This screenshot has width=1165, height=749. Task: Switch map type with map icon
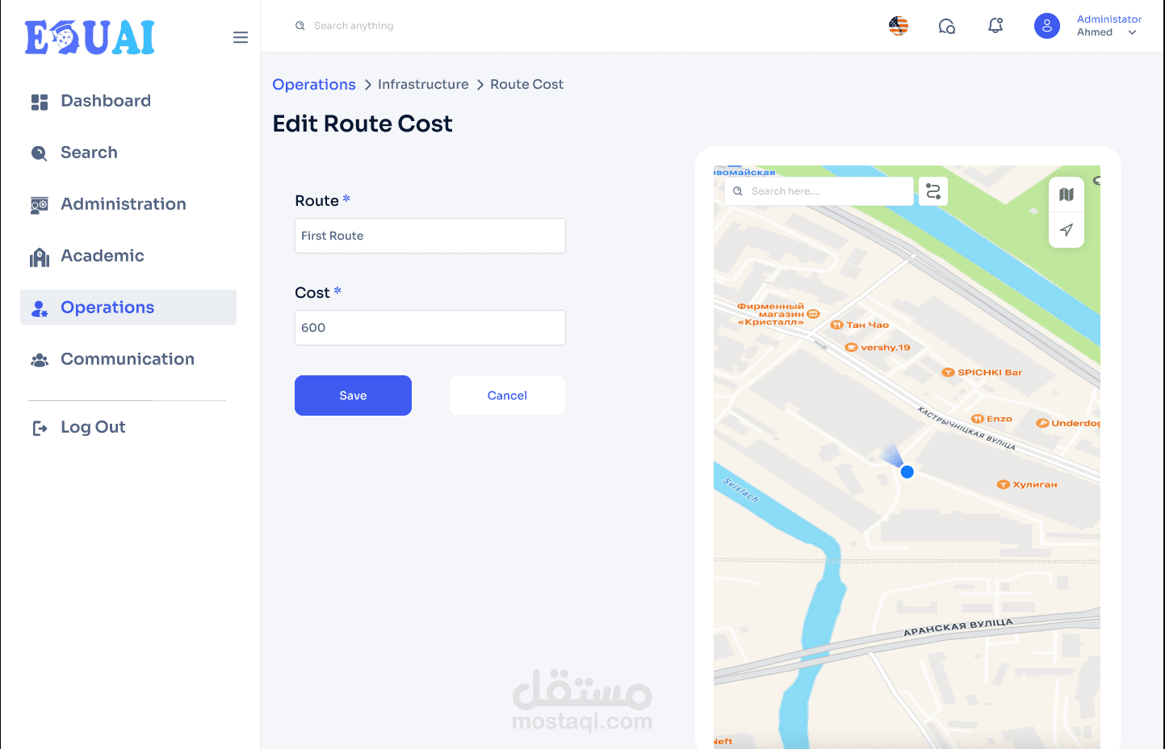1067,195
